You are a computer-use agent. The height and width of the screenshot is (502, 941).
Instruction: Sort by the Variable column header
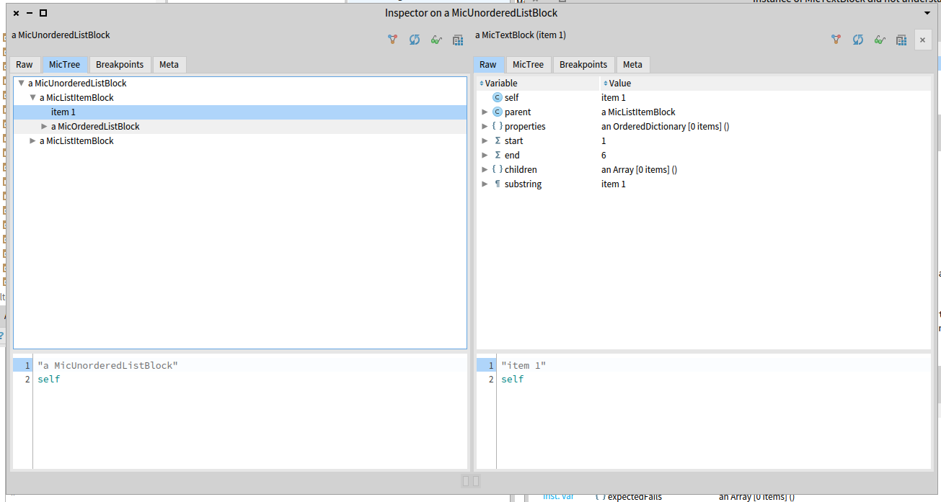click(x=538, y=83)
